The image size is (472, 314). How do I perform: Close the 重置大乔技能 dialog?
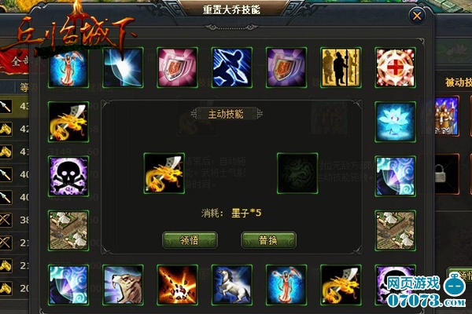[x=417, y=16]
